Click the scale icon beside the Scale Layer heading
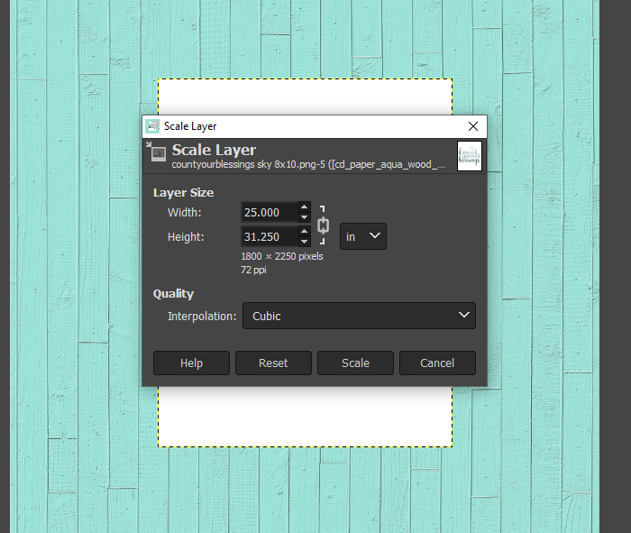 158,155
